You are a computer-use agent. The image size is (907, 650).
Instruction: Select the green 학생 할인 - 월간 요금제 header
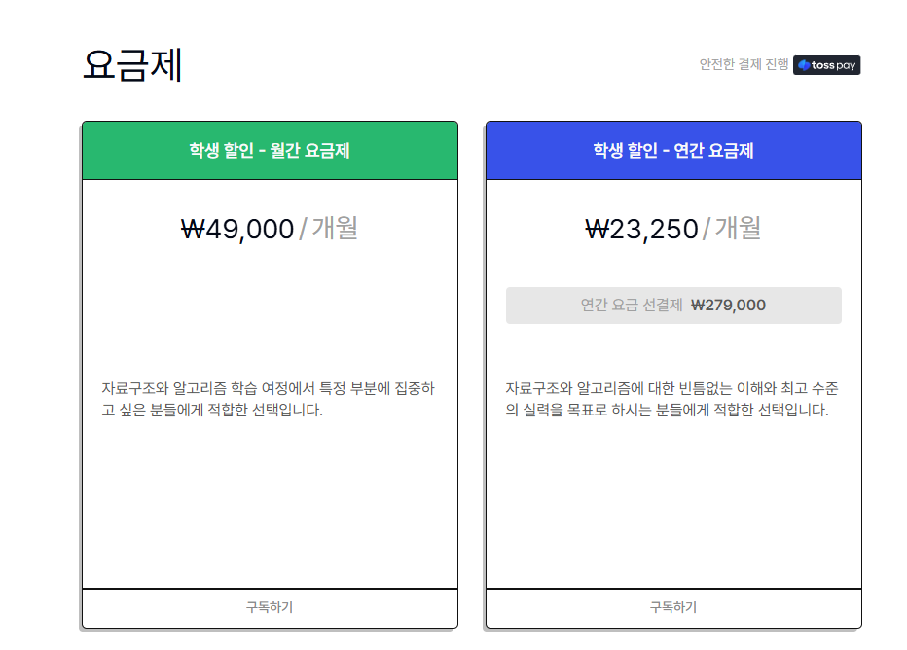click(270, 151)
